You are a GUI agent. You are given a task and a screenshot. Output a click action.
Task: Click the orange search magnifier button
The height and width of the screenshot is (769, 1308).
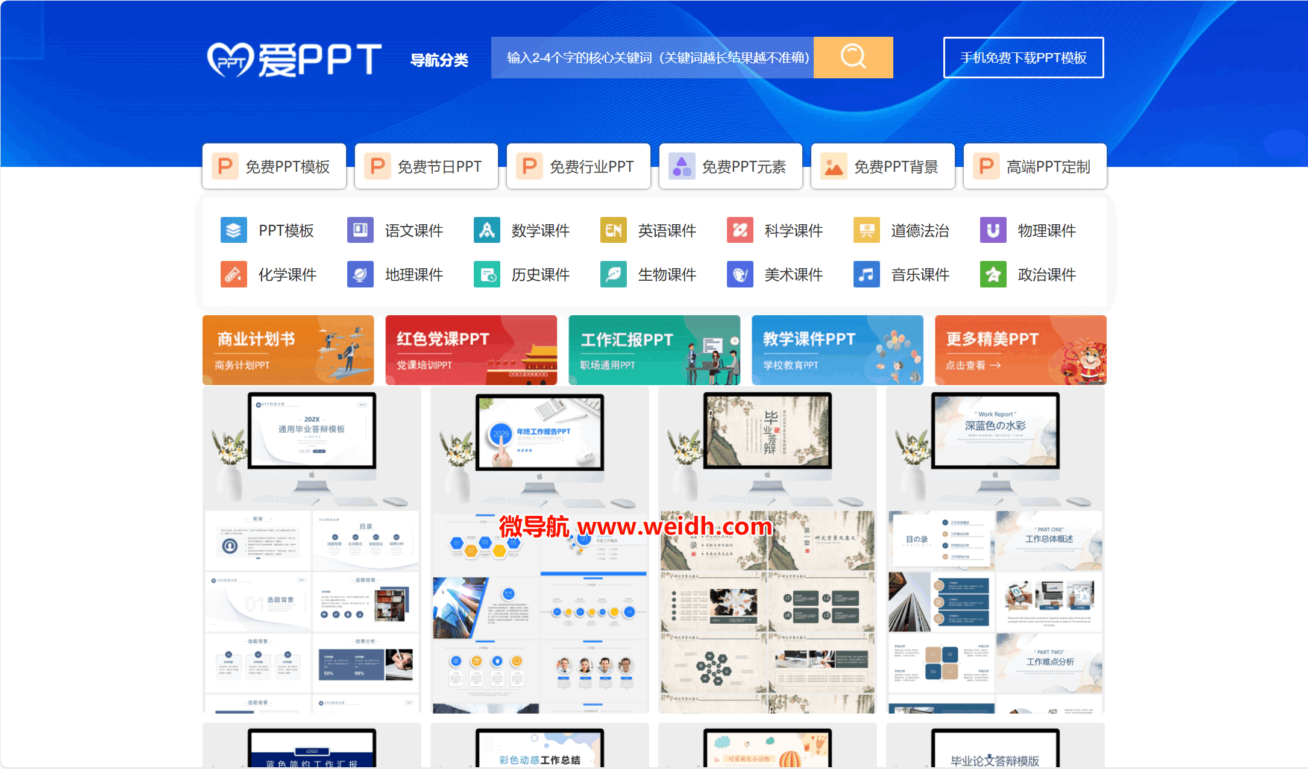pos(853,57)
